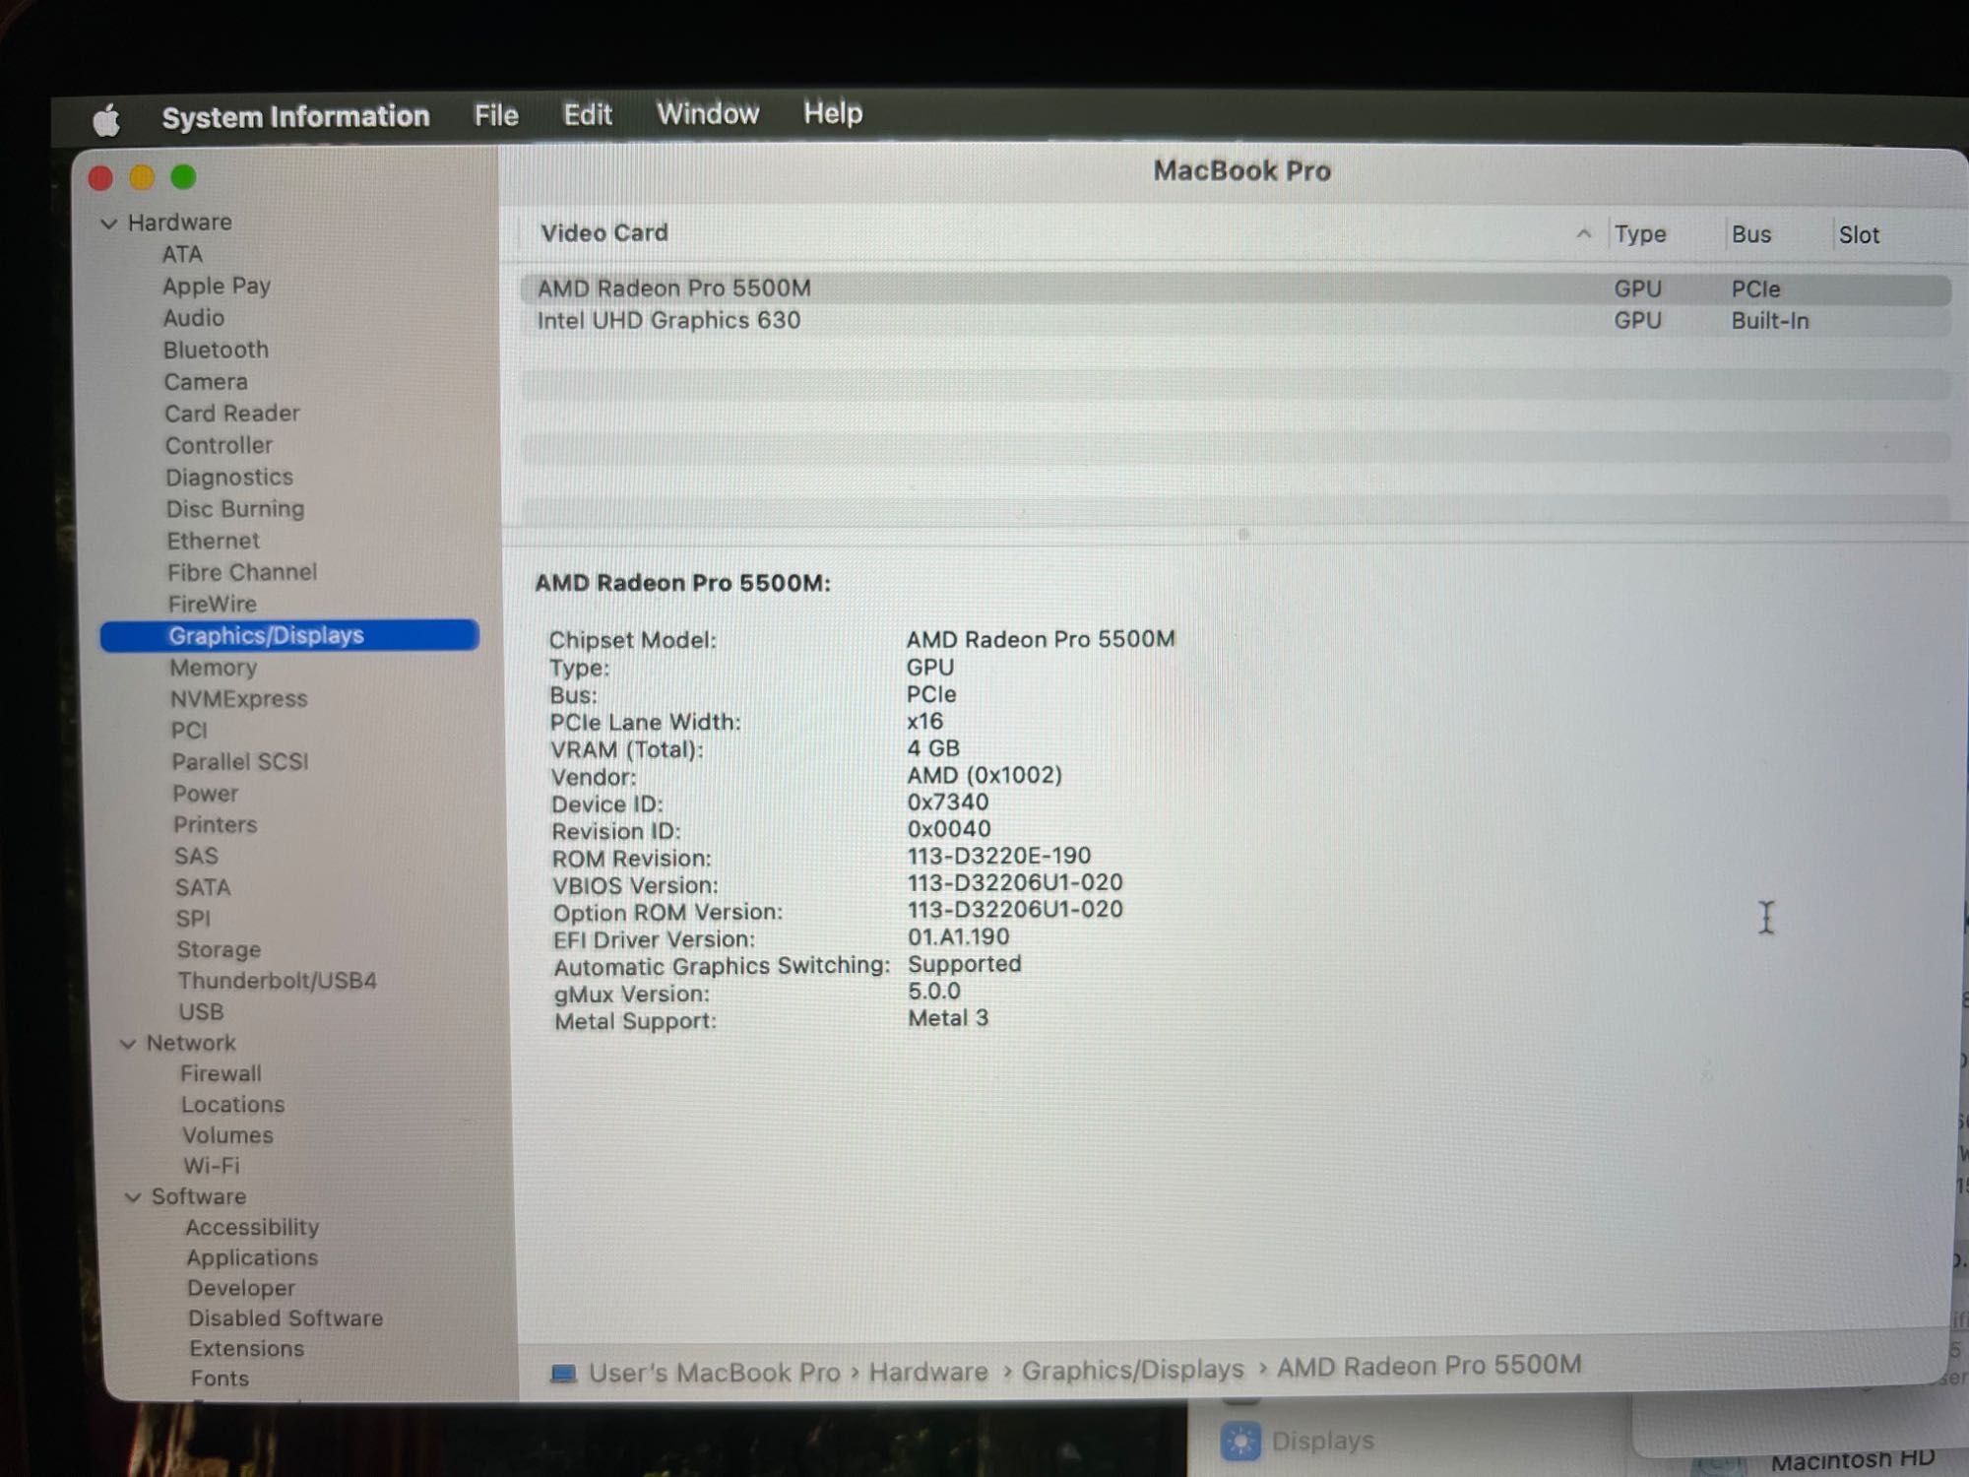This screenshot has width=1969, height=1477.
Task: Select Graphics/Displays in the sidebar
Action: point(289,635)
